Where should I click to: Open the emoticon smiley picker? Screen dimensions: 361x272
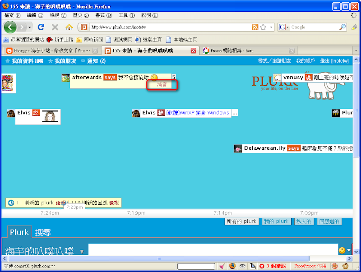pyautogui.click(x=342, y=250)
